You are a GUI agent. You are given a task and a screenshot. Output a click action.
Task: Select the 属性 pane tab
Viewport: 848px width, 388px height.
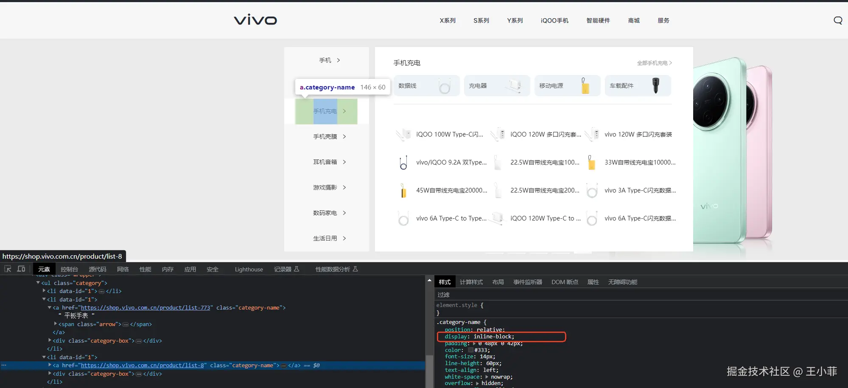(x=593, y=282)
